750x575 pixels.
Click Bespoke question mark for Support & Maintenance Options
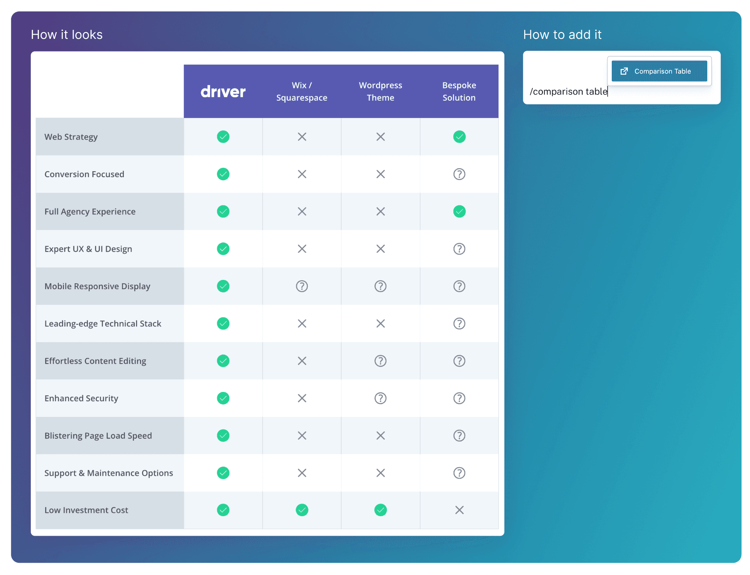tap(460, 473)
